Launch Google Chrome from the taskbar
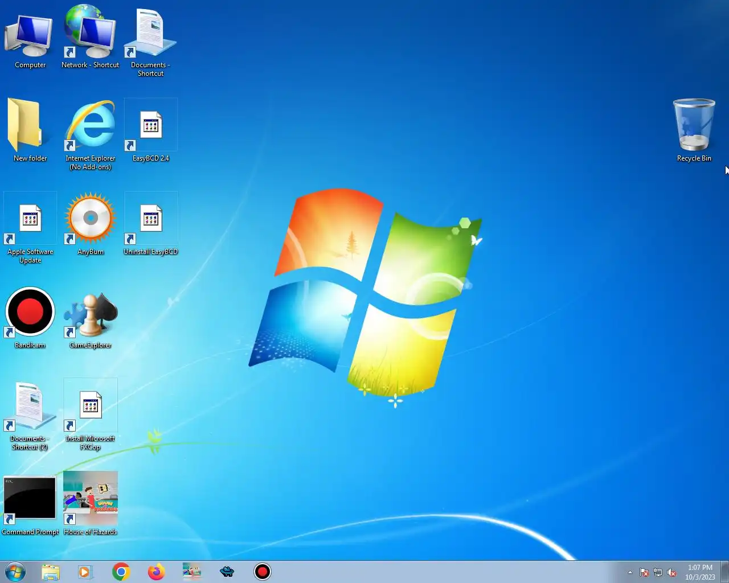Image resolution: width=729 pixels, height=583 pixels. [121, 572]
